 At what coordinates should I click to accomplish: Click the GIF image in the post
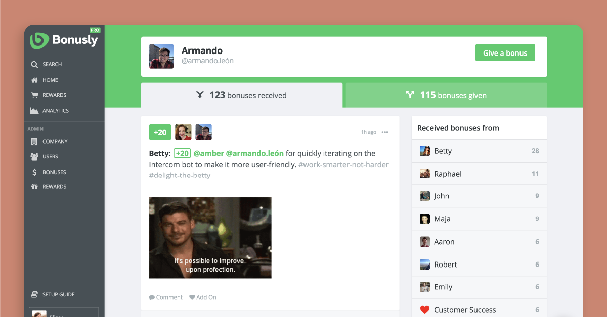click(x=210, y=238)
